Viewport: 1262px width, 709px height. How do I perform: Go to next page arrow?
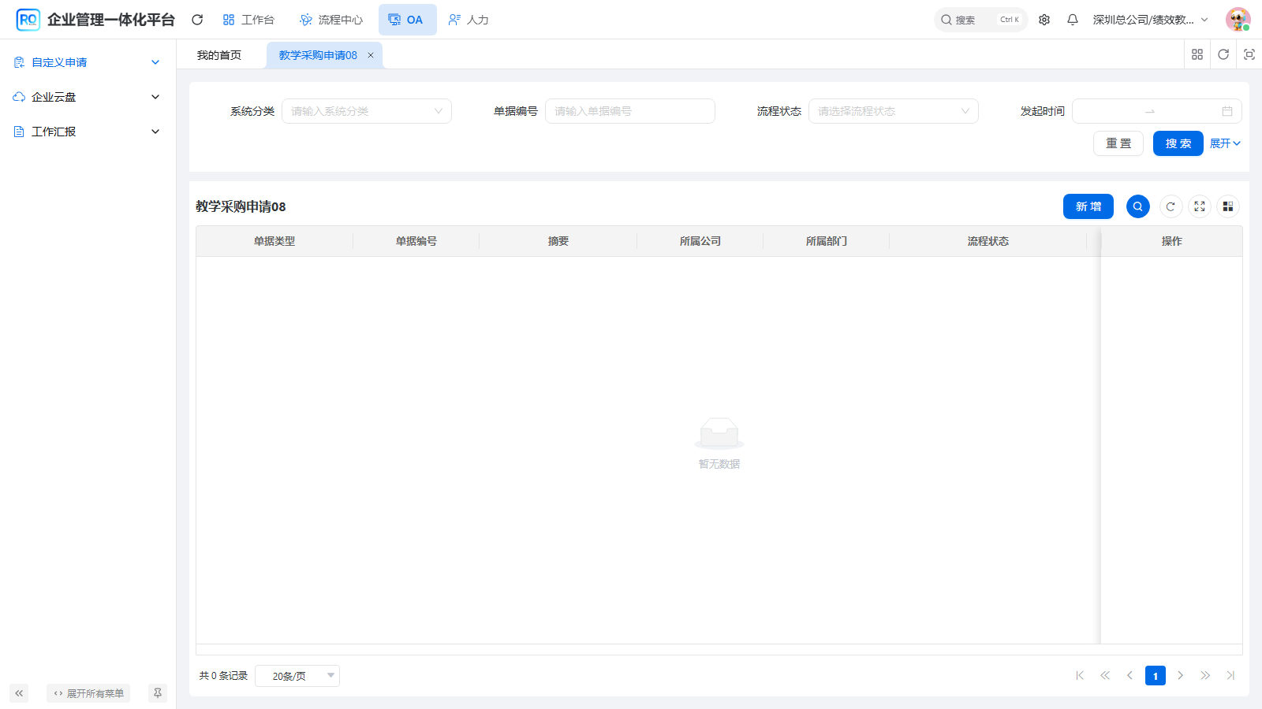pyautogui.click(x=1181, y=675)
